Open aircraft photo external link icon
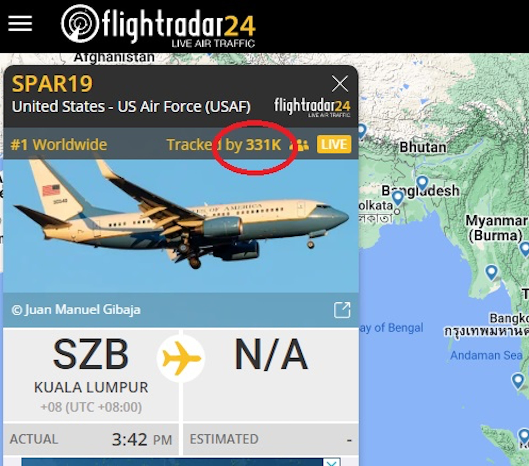 point(342,310)
